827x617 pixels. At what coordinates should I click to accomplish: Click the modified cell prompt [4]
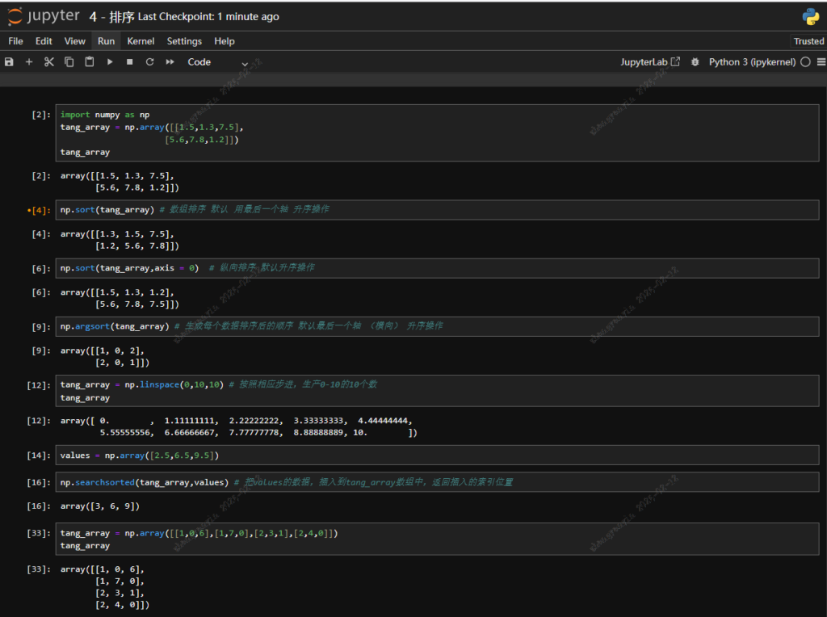click(x=39, y=211)
